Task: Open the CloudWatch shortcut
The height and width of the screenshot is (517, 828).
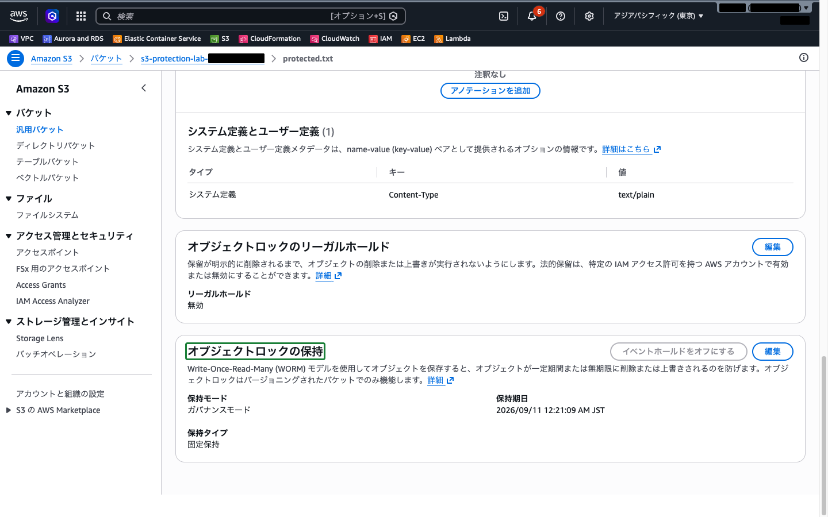Action: click(335, 38)
